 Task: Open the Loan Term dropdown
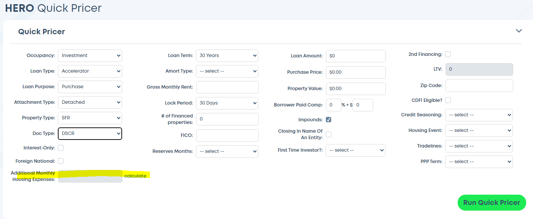227,56
